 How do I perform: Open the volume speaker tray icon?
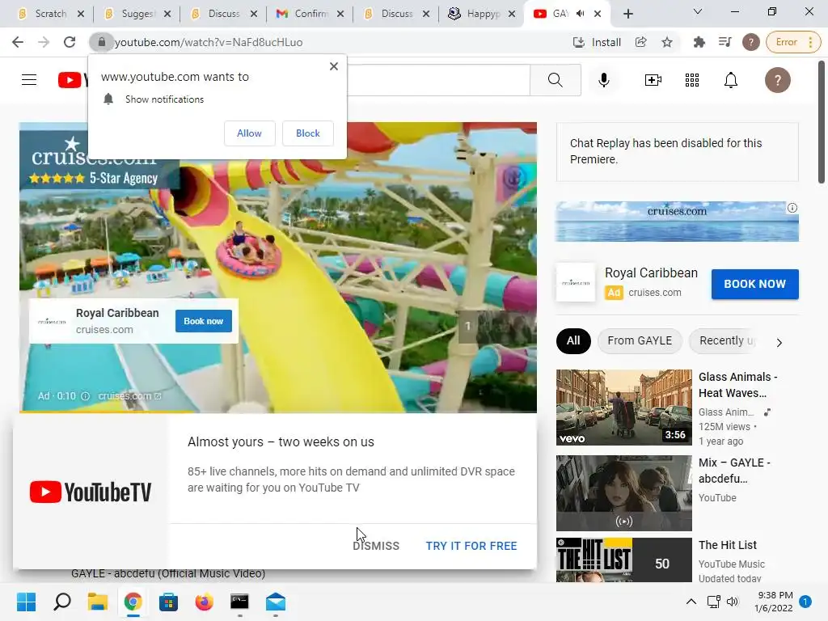(x=733, y=602)
